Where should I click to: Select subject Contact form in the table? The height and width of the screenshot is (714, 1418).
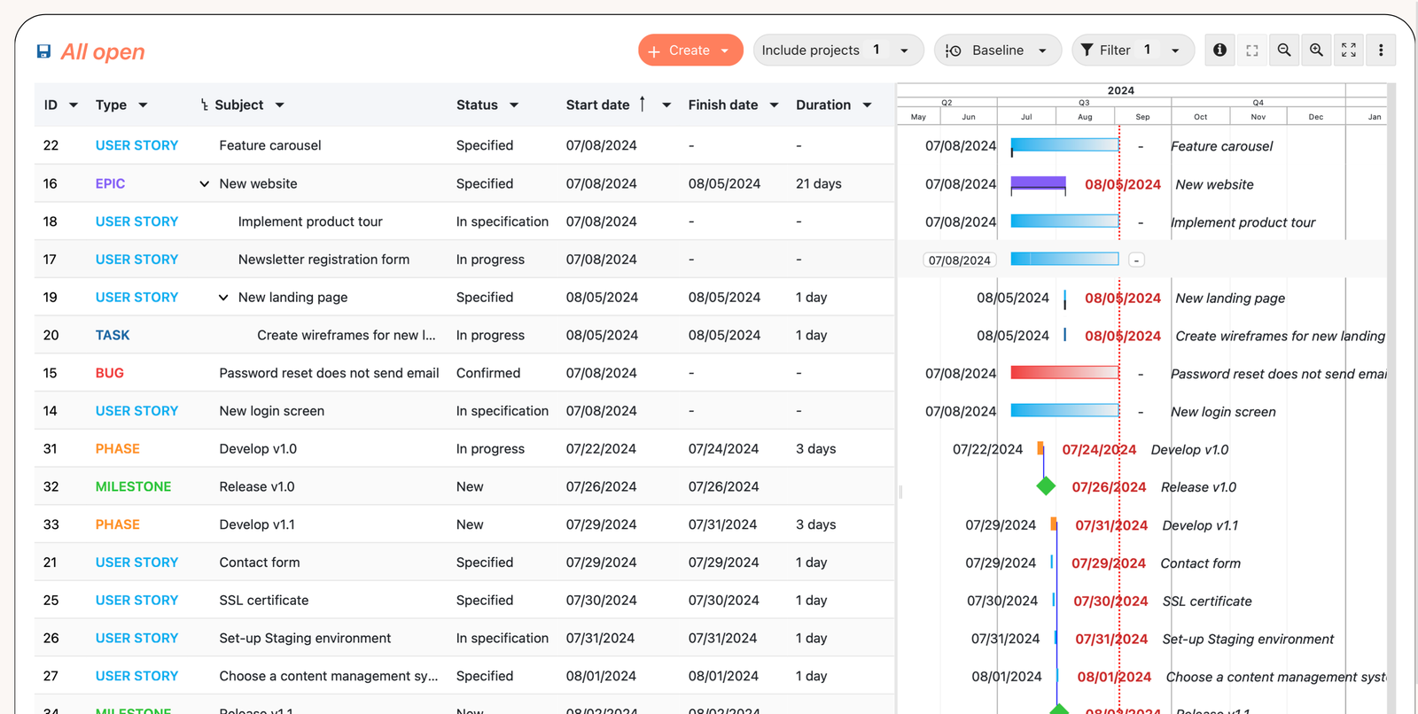click(x=260, y=563)
